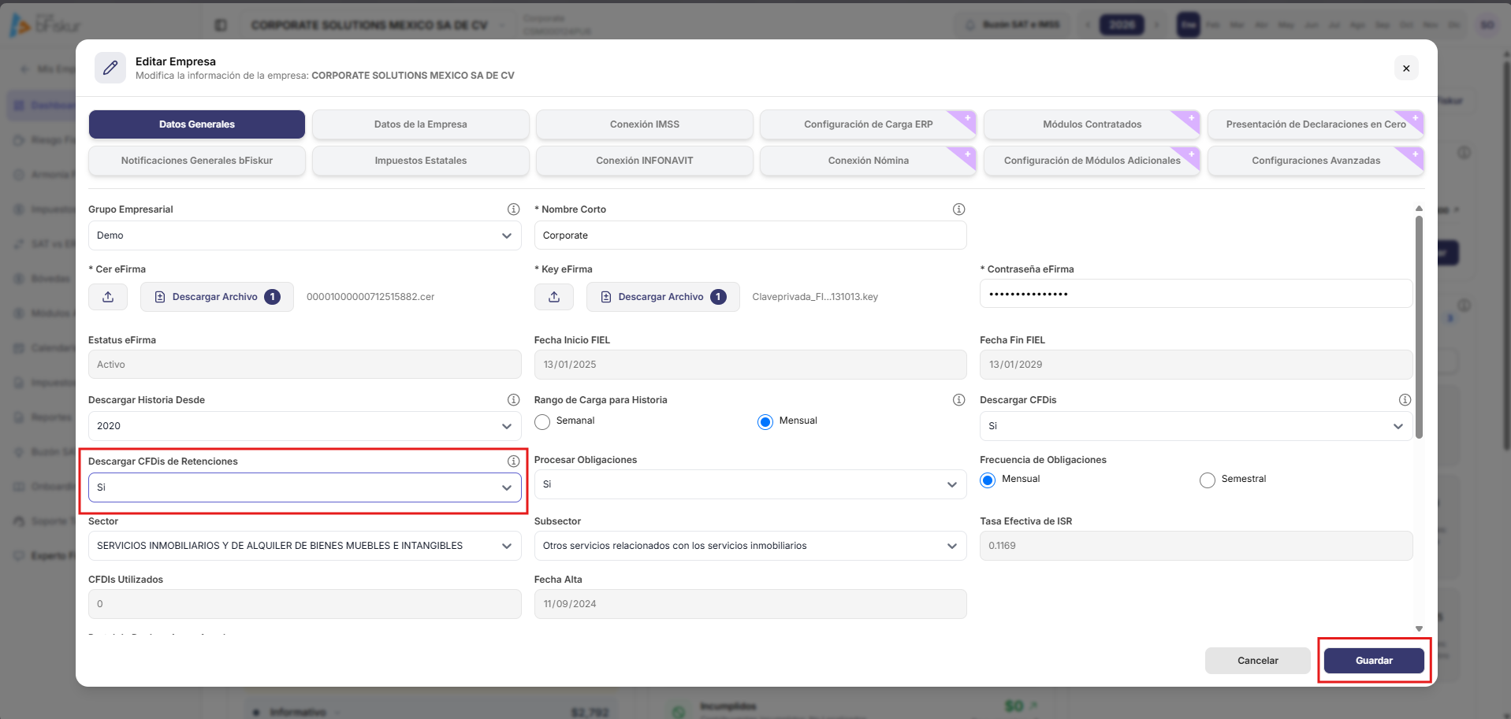Switch to the Datos Generales tab
The height and width of the screenshot is (719, 1511).
pos(197,124)
